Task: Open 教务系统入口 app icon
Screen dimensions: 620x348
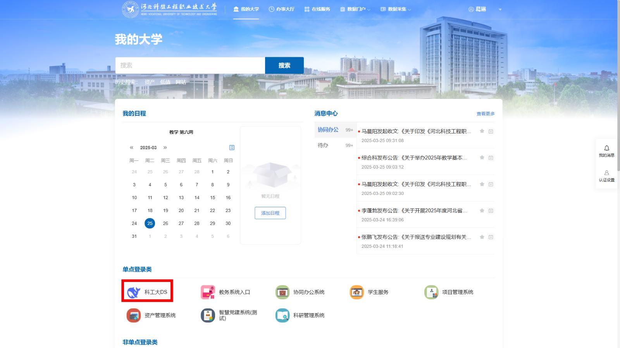Action: [208, 292]
